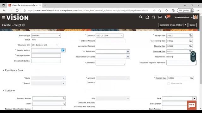The height and width of the screenshot is (113, 202).
Task: Click Submit and Create Another button
Action: tap(171, 25)
